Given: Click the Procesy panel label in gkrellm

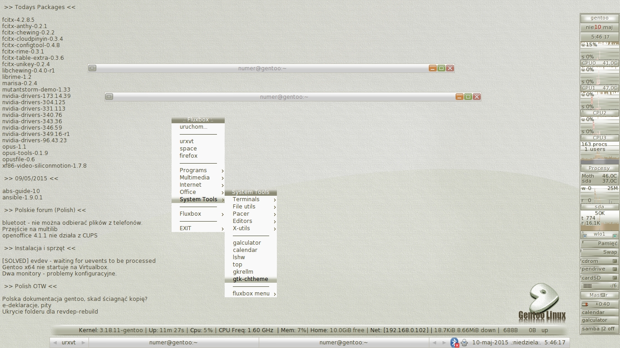Looking at the screenshot, I should click(599, 168).
